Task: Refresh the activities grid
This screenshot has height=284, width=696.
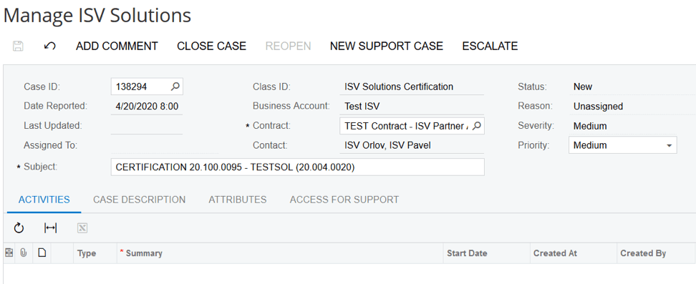Action: coord(19,228)
